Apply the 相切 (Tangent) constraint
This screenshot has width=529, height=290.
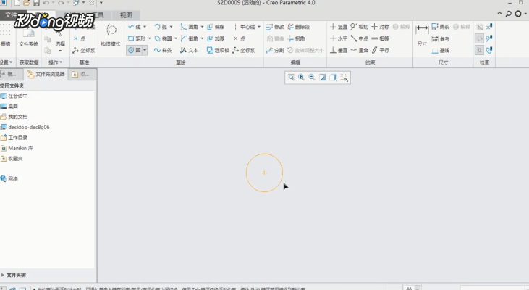(360, 27)
